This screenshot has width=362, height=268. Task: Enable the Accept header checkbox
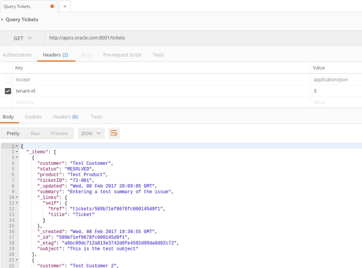[8, 79]
